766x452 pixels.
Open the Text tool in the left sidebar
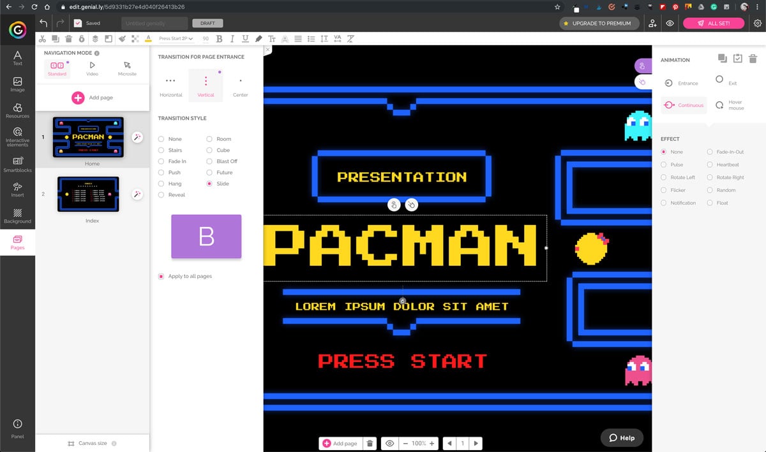point(17,59)
